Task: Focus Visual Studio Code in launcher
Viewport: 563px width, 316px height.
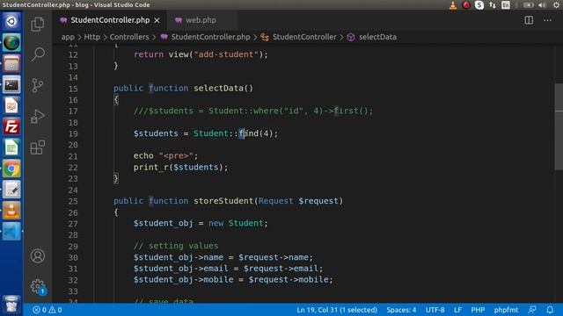Action: point(11,232)
